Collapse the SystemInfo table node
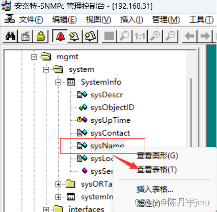The width and height of the screenshot is (217, 212). (x=58, y=83)
